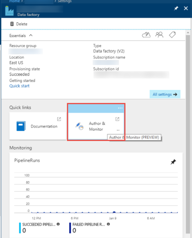
Task: Click the 'SUCCEEDED PIPELI...' legend label
Action: tap(39, 224)
